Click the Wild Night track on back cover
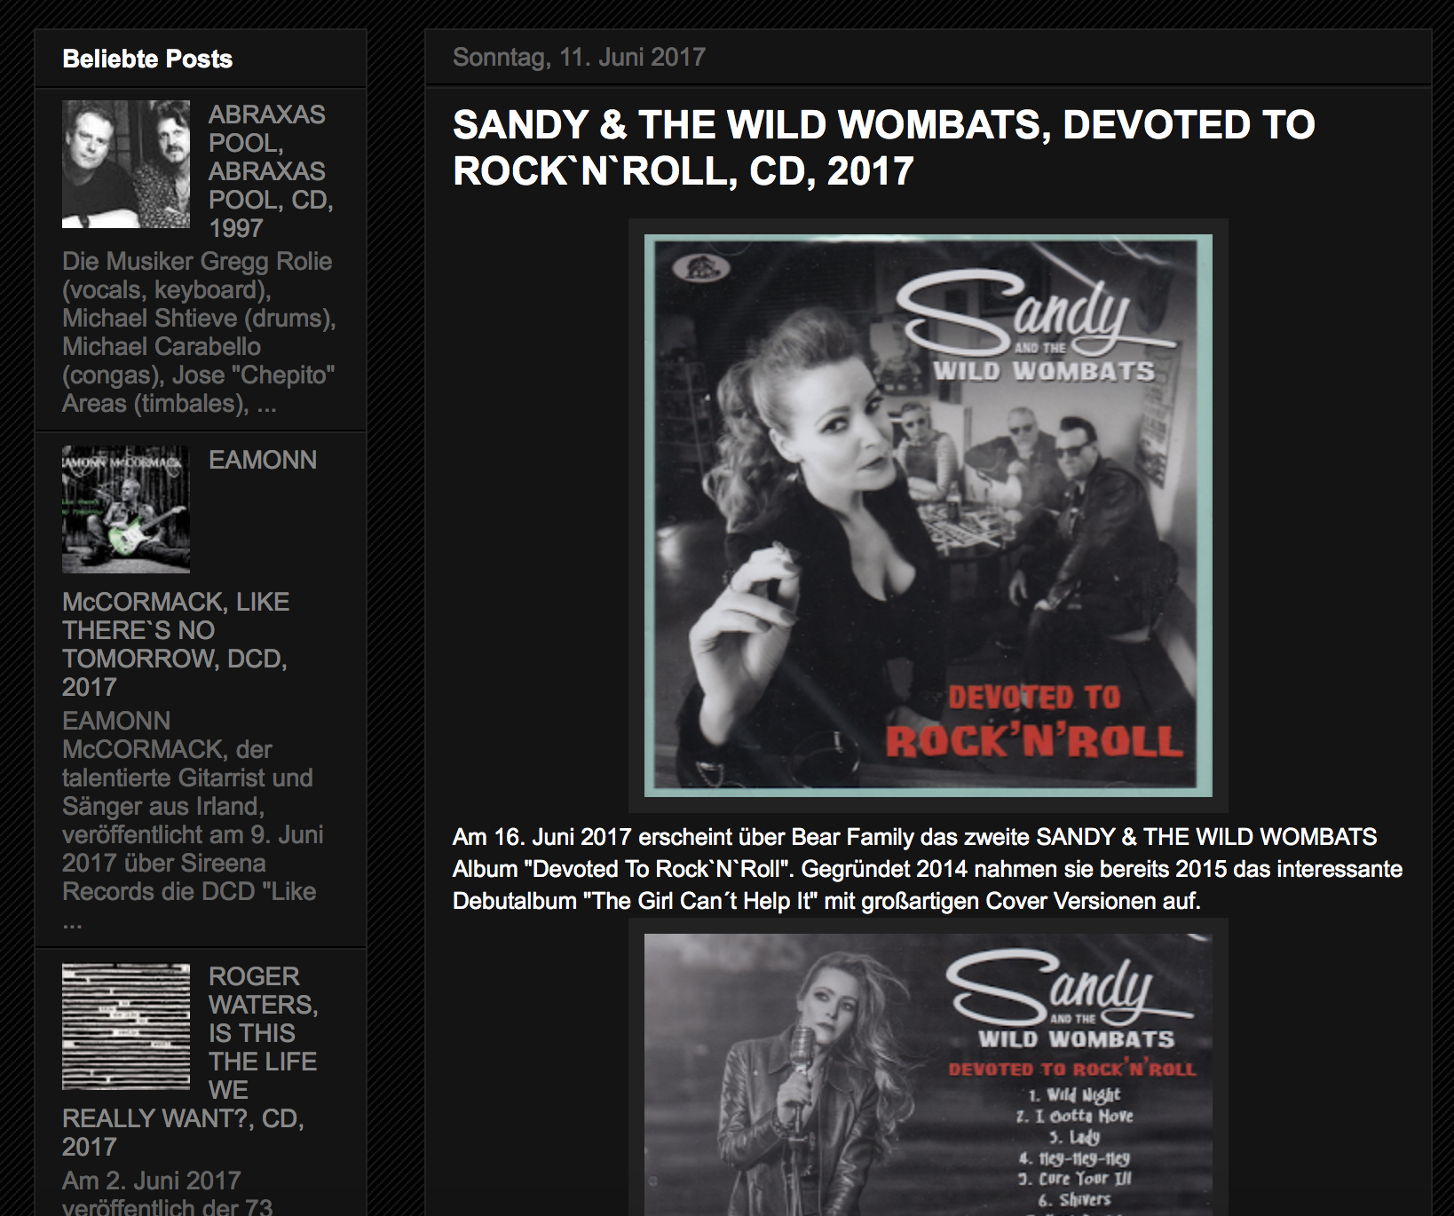This screenshot has width=1454, height=1216. coord(1075,1094)
